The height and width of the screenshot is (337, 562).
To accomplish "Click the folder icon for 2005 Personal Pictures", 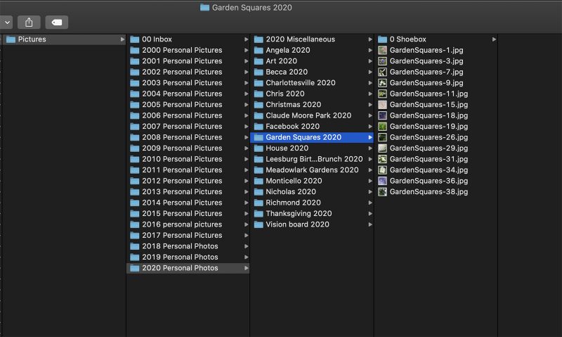I will pos(134,104).
